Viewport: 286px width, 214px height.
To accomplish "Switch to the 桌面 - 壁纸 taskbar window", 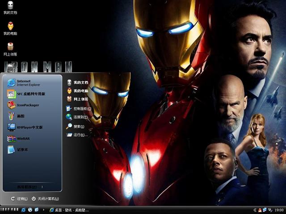I will point(69,210).
